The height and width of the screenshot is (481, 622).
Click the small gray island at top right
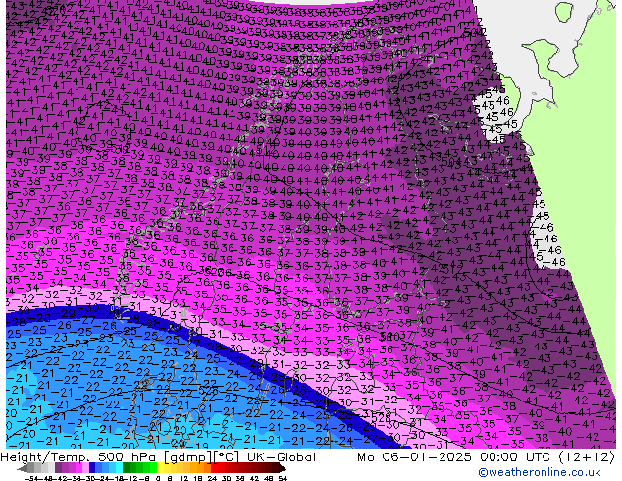[x=563, y=12]
